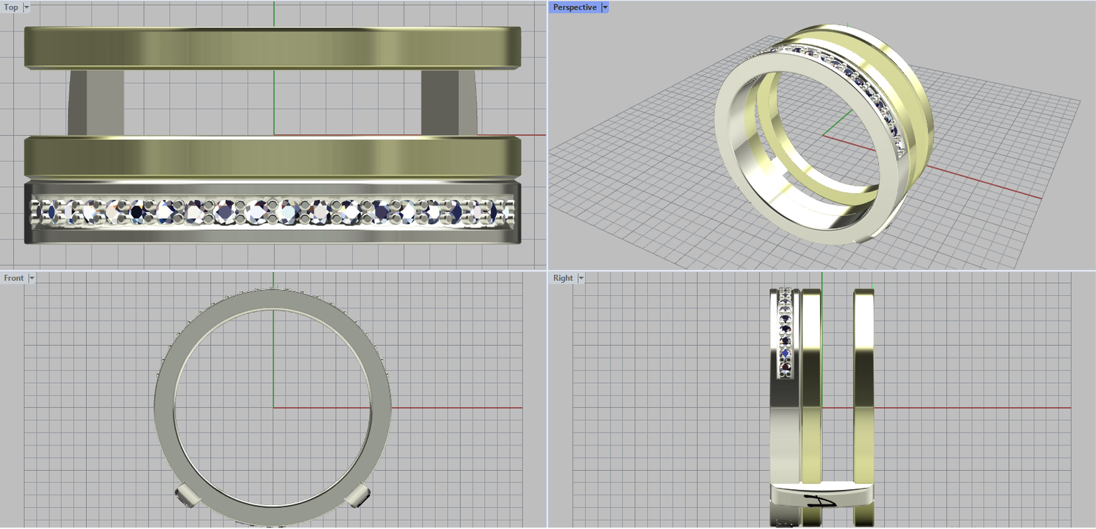This screenshot has height=529, width=1096.
Task: Pick the rightmost gold band in Right view
Action: [864, 384]
